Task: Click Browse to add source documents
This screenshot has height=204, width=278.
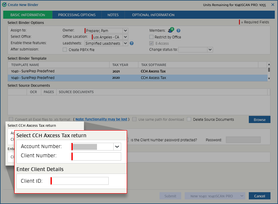Action: 259,120
